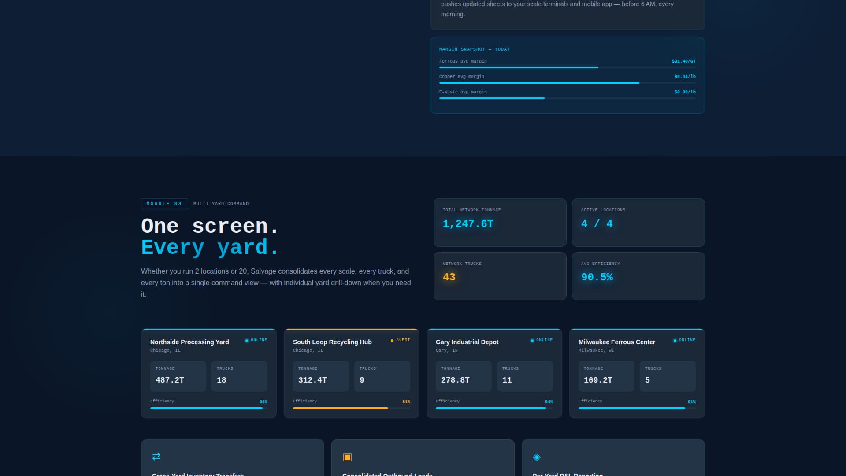Click the MODULE 03 badge
The width and height of the screenshot is (846, 476).
(x=164, y=204)
